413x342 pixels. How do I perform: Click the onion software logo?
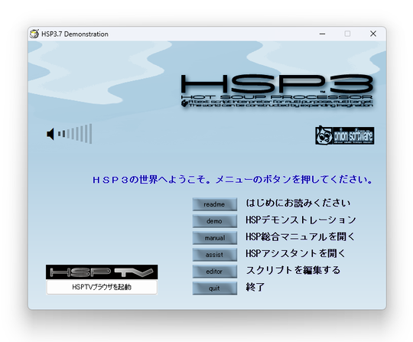pos(344,135)
